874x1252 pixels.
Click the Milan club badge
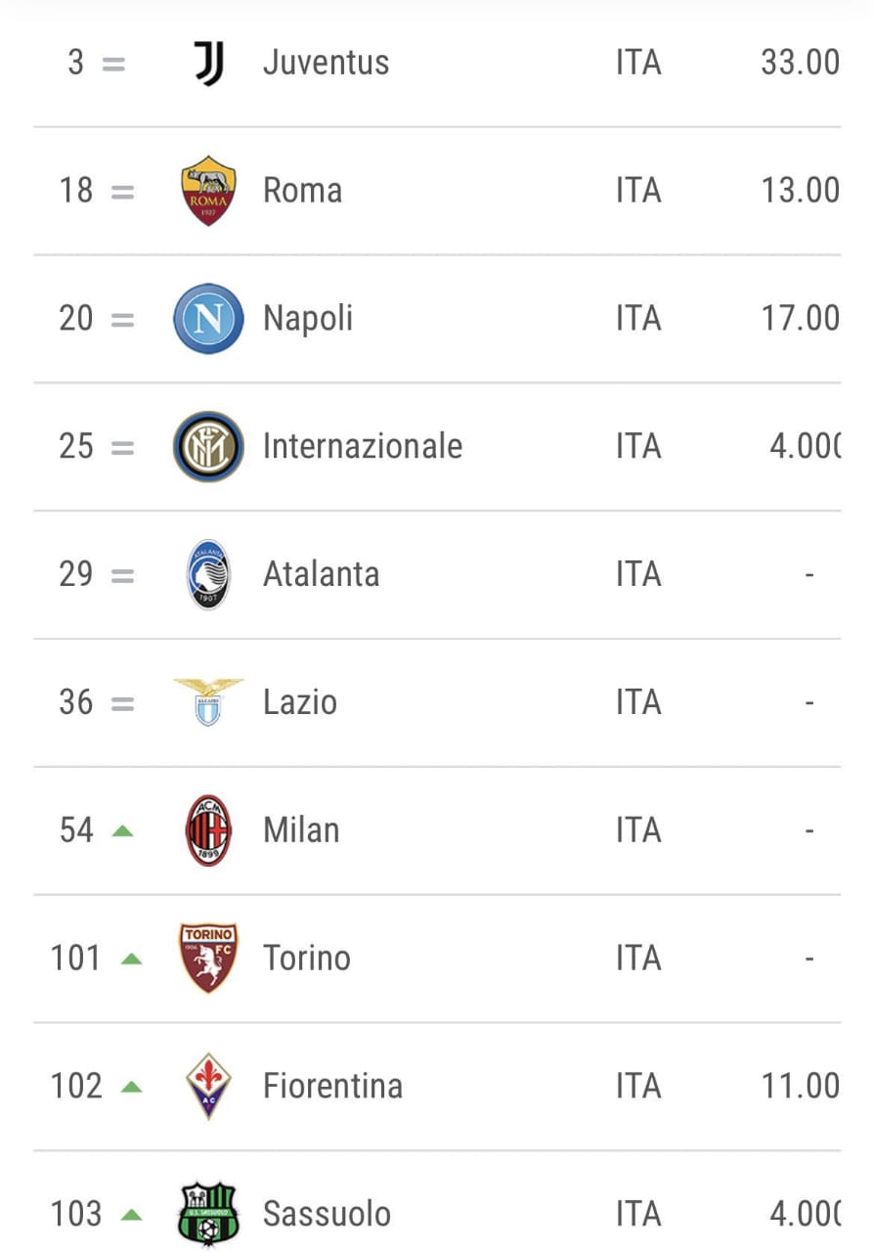pos(208,830)
